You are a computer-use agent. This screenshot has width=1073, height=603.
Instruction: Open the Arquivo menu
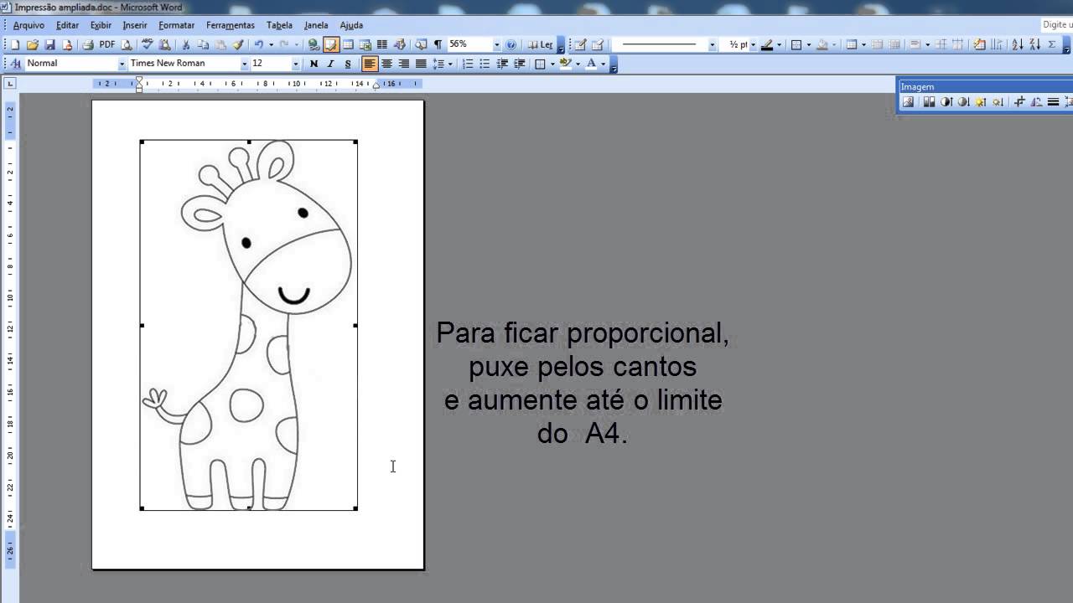pyautogui.click(x=29, y=25)
